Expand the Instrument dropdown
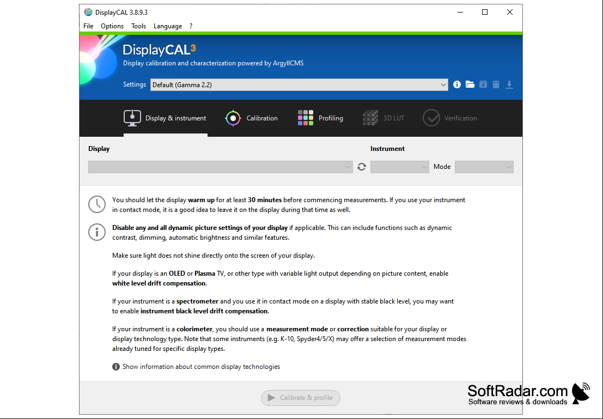This screenshot has width=603, height=419. point(400,167)
